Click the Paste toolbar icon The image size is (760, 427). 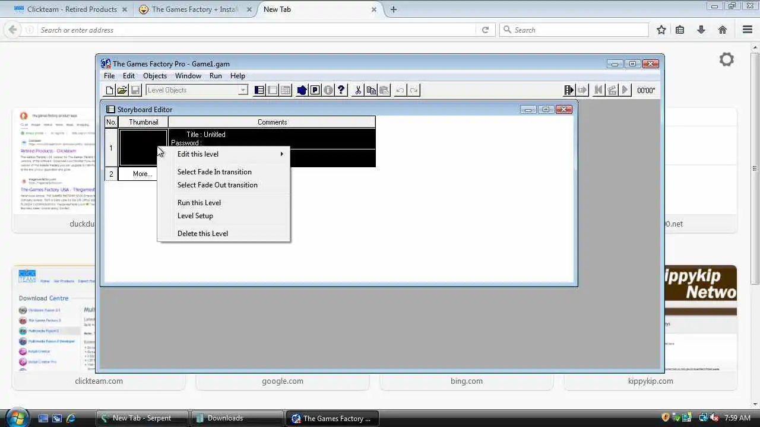384,90
